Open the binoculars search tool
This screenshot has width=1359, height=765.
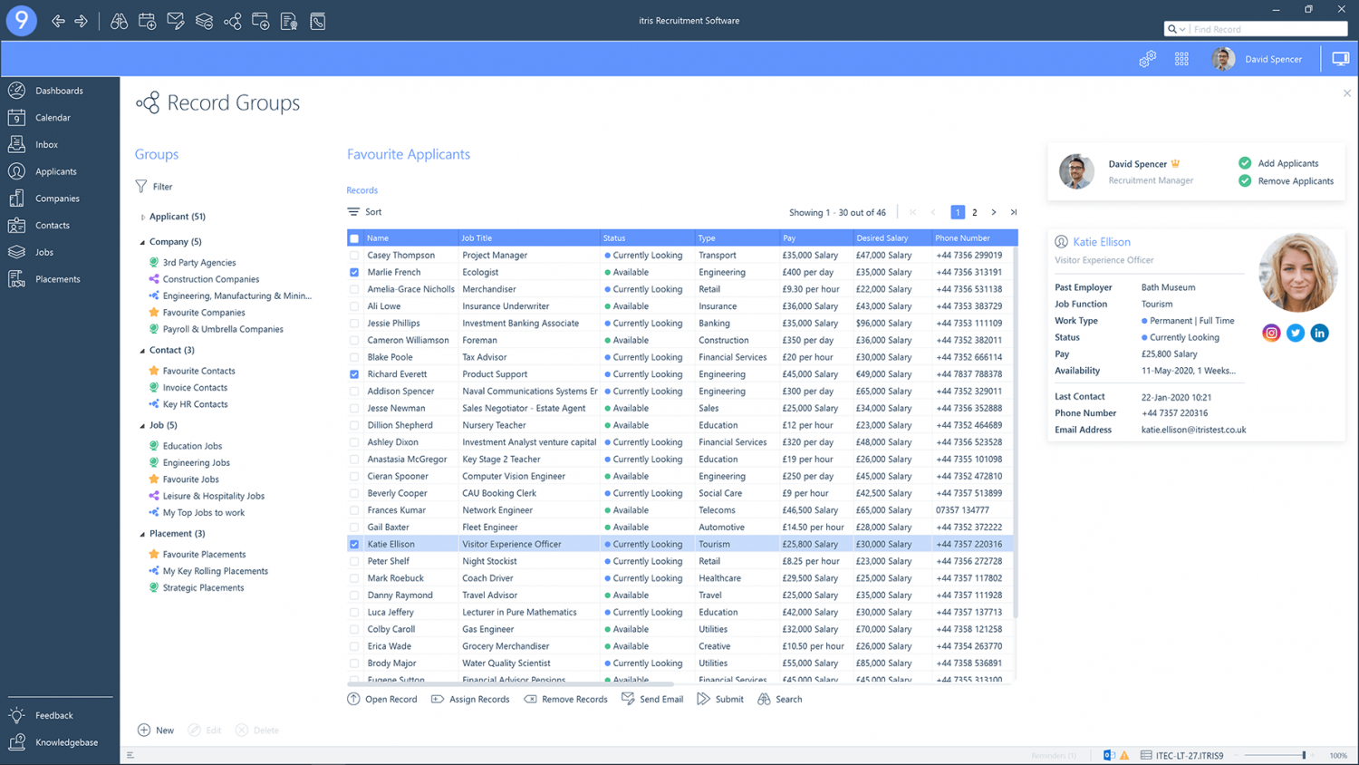tap(119, 21)
